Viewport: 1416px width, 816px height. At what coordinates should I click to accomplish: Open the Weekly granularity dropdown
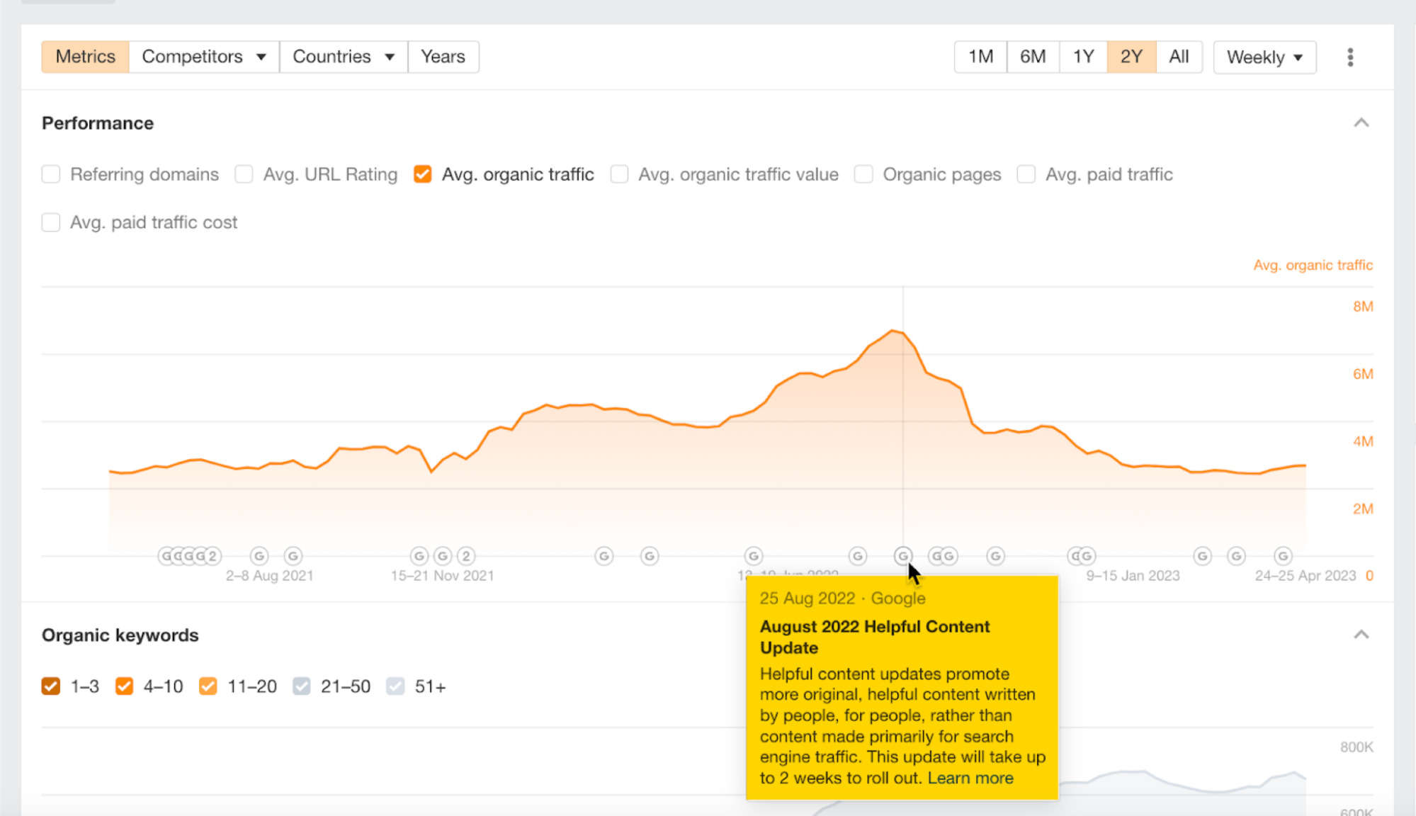[x=1264, y=57]
